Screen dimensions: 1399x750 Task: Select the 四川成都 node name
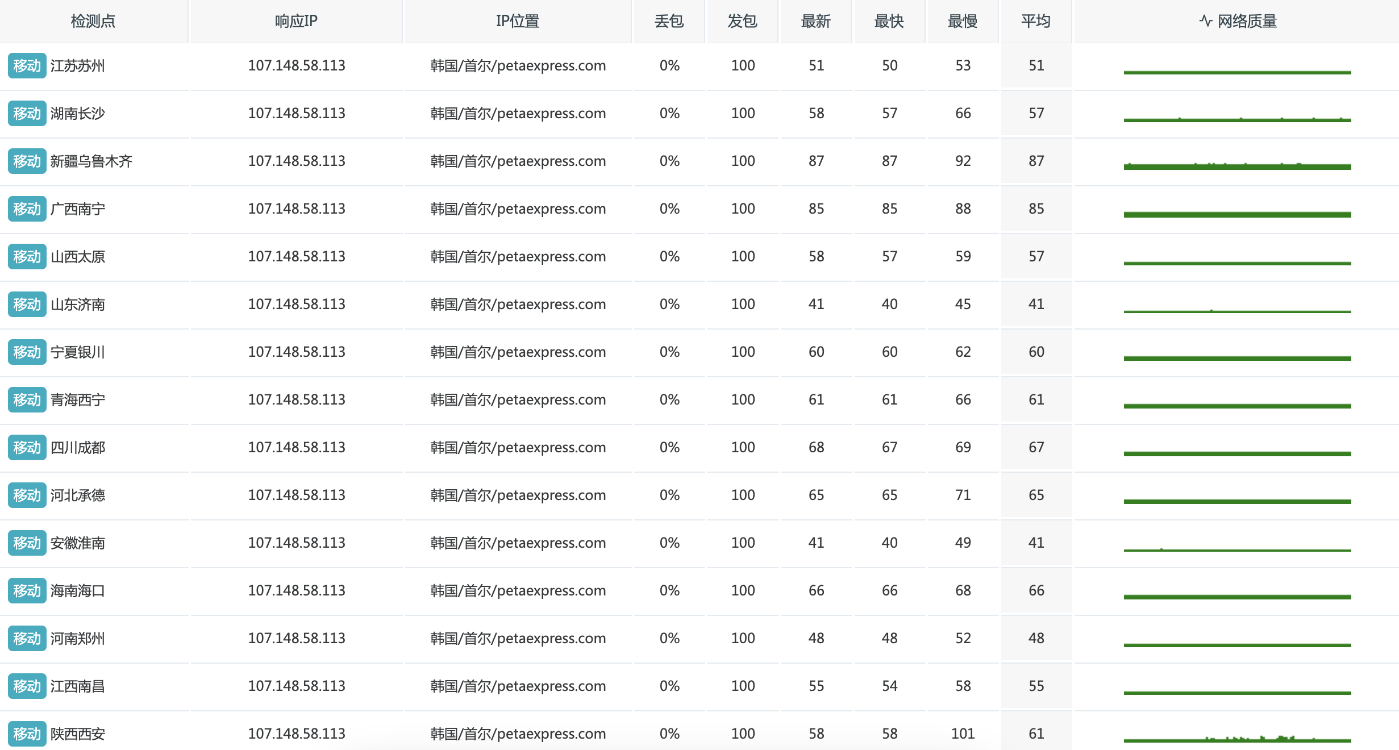[x=78, y=448]
